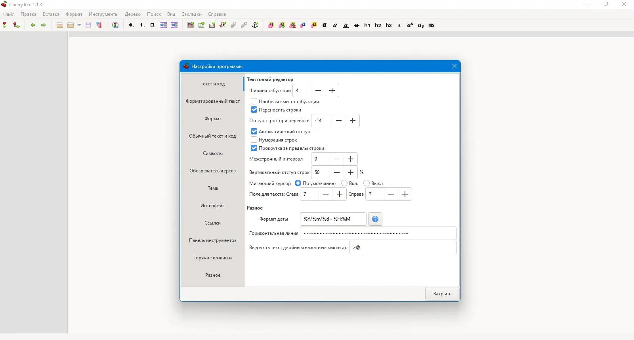The width and height of the screenshot is (634, 340).
Task: Toggle the 'Переносить строки' checkbox
Action: [x=254, y=110]
